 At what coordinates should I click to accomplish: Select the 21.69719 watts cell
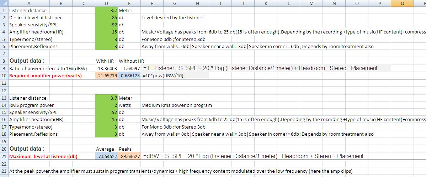pos(107,76)
